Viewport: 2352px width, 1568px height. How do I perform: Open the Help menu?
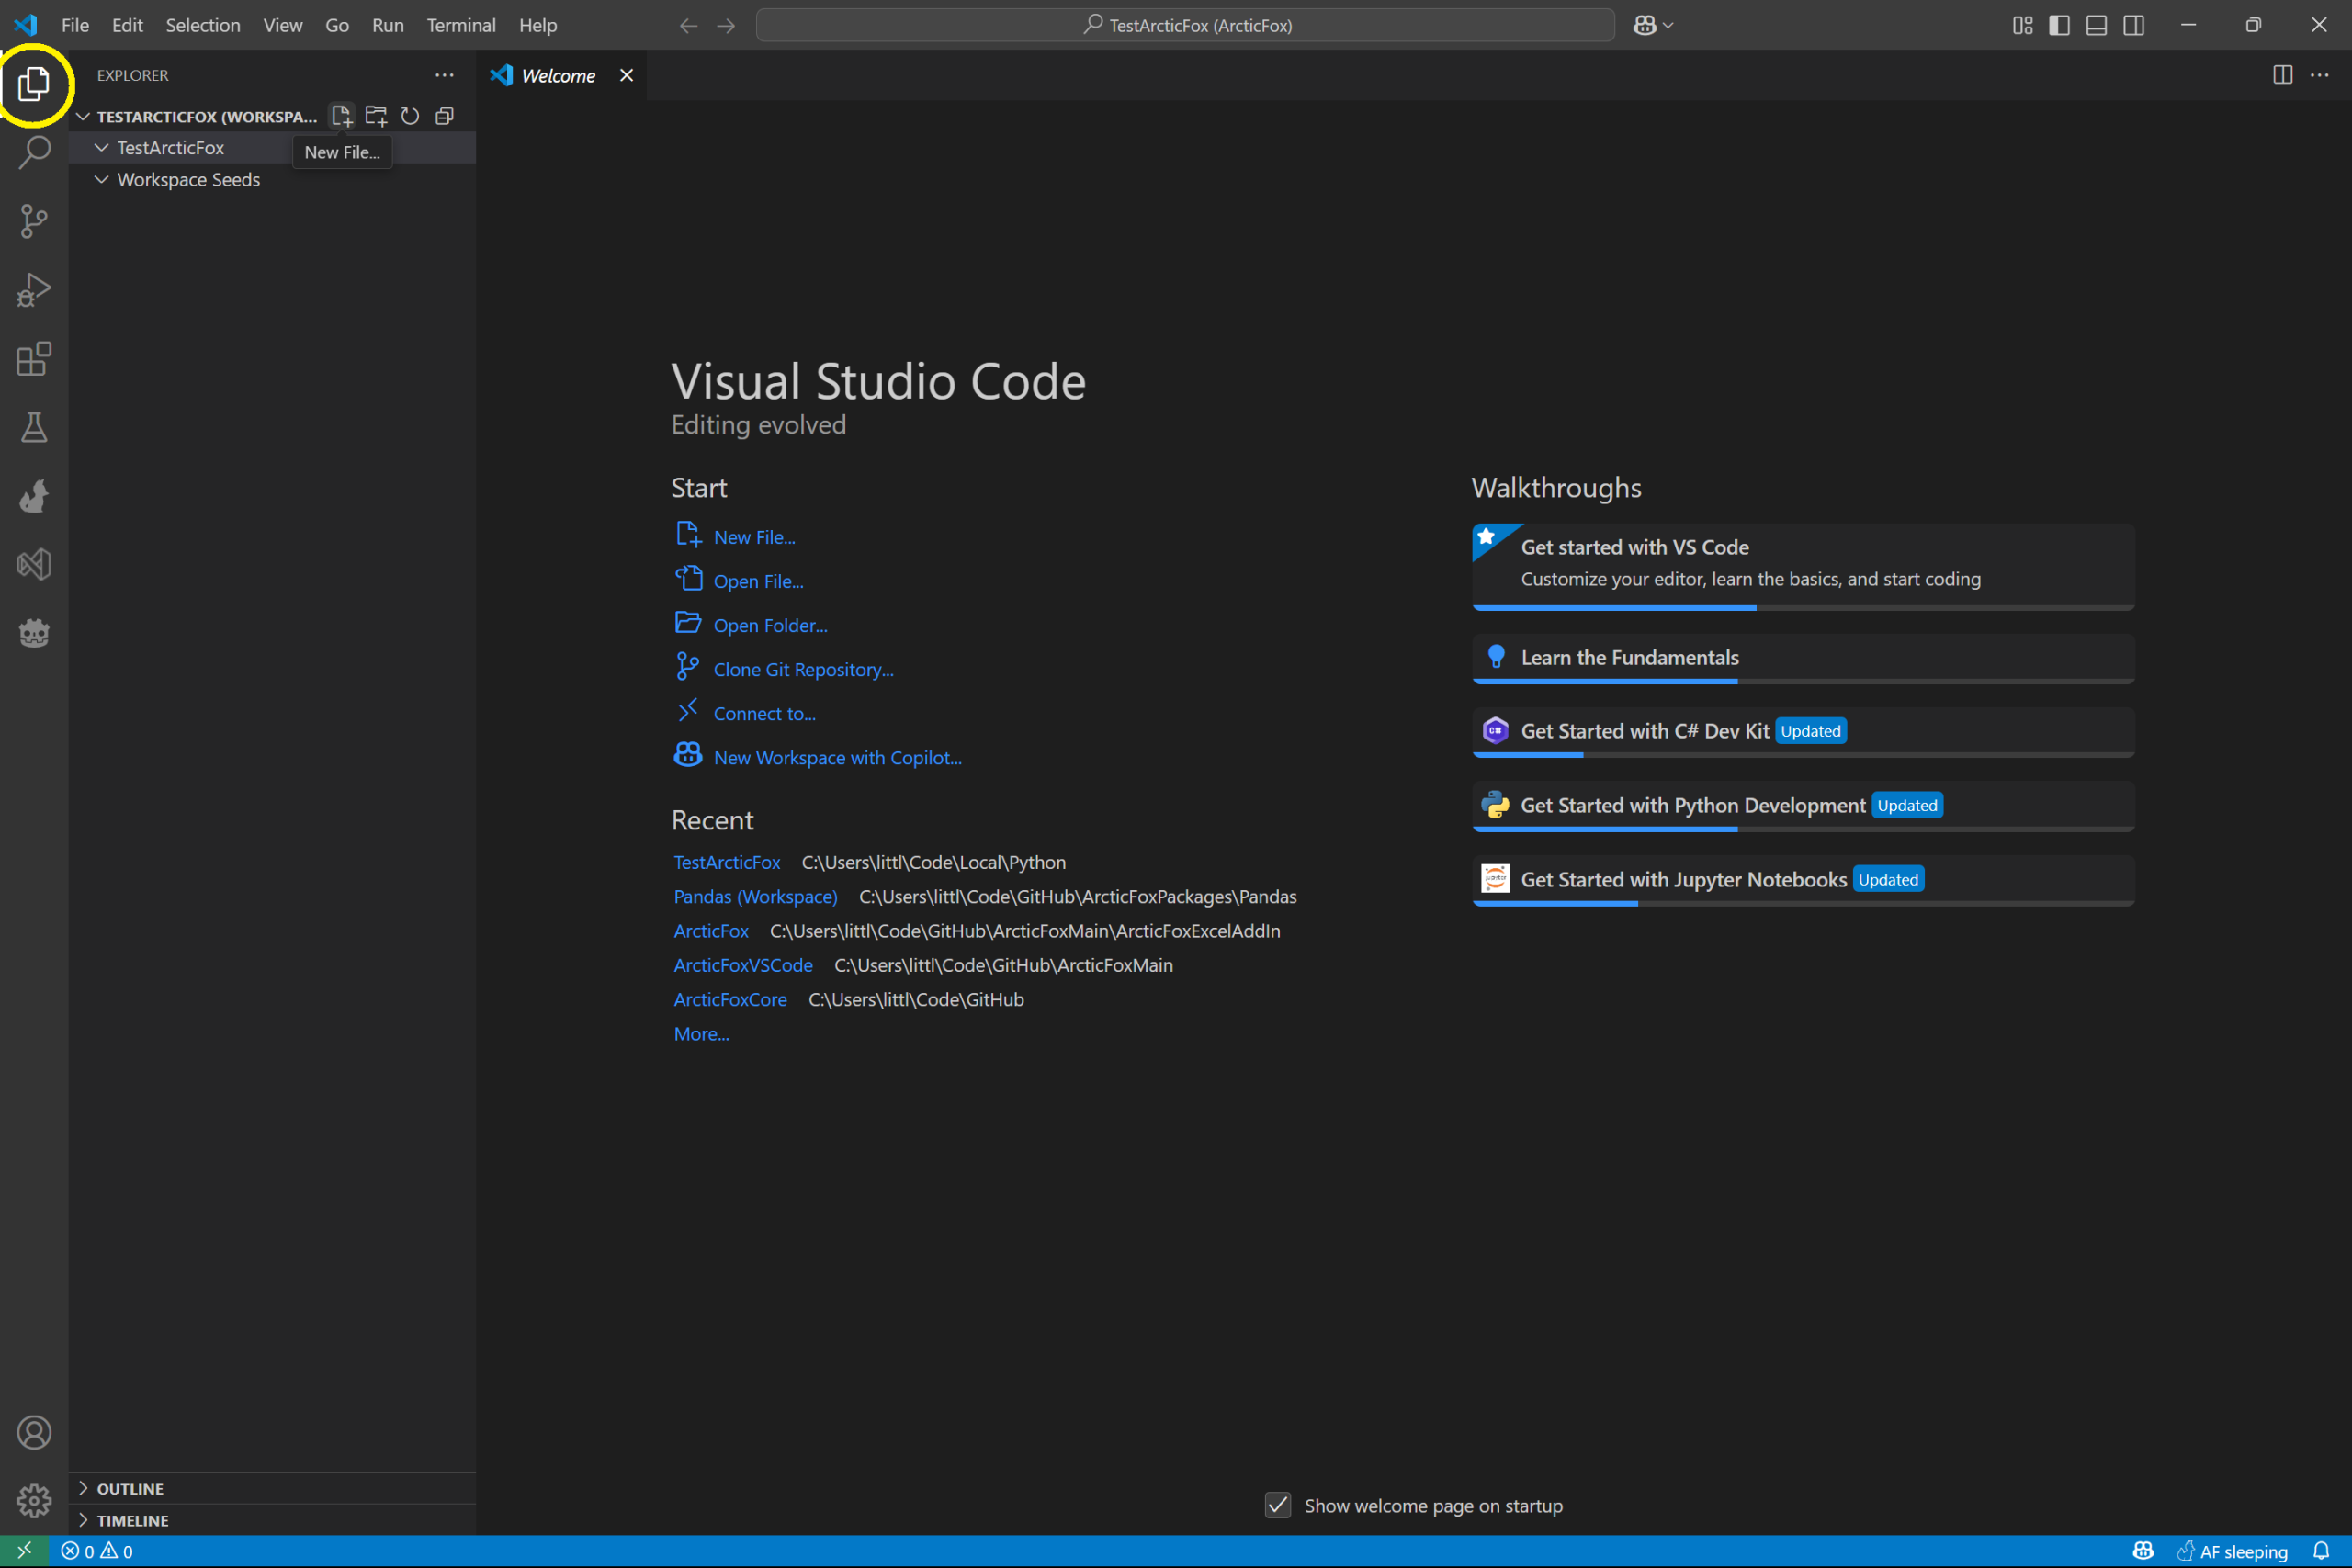[x=538, y=26]
